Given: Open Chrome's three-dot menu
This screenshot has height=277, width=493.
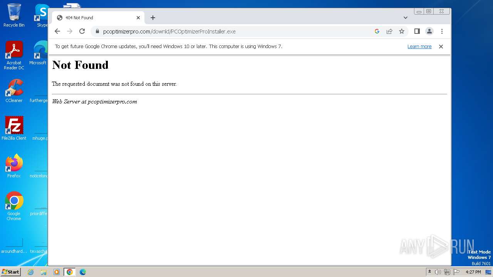Looking at the screenshot, I should pos(442,32).
